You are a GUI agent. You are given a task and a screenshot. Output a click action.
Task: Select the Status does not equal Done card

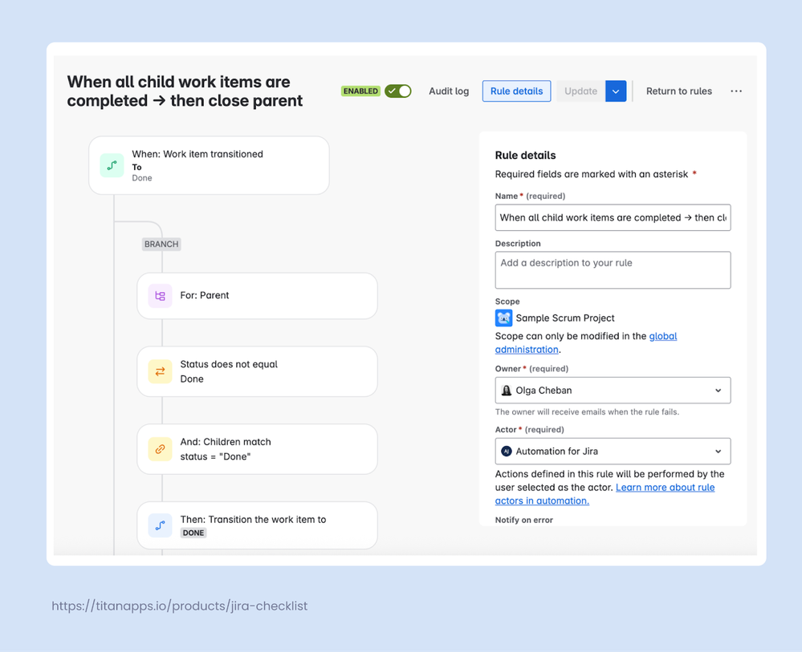(x=257, y=371)
